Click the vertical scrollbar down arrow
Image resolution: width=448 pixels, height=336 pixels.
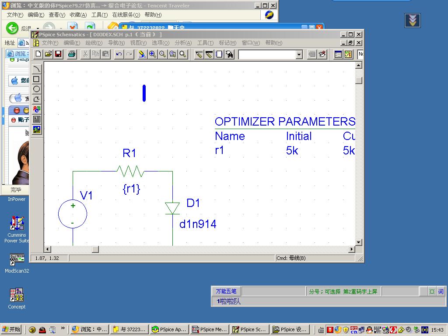[x=359, y=242]
